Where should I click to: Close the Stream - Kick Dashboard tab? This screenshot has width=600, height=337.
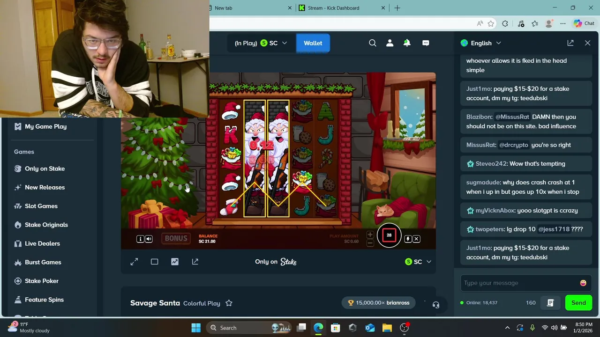tap(383, 8)
